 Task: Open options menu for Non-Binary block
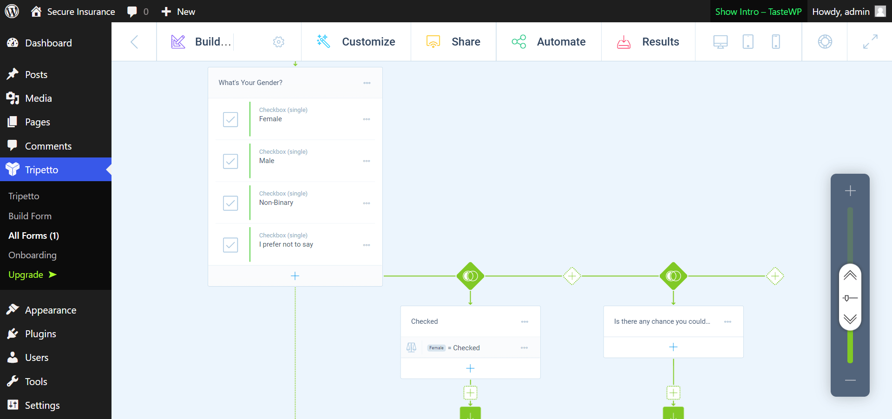(367, 203)
